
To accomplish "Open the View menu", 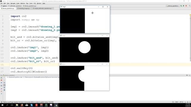I will 8,3.
